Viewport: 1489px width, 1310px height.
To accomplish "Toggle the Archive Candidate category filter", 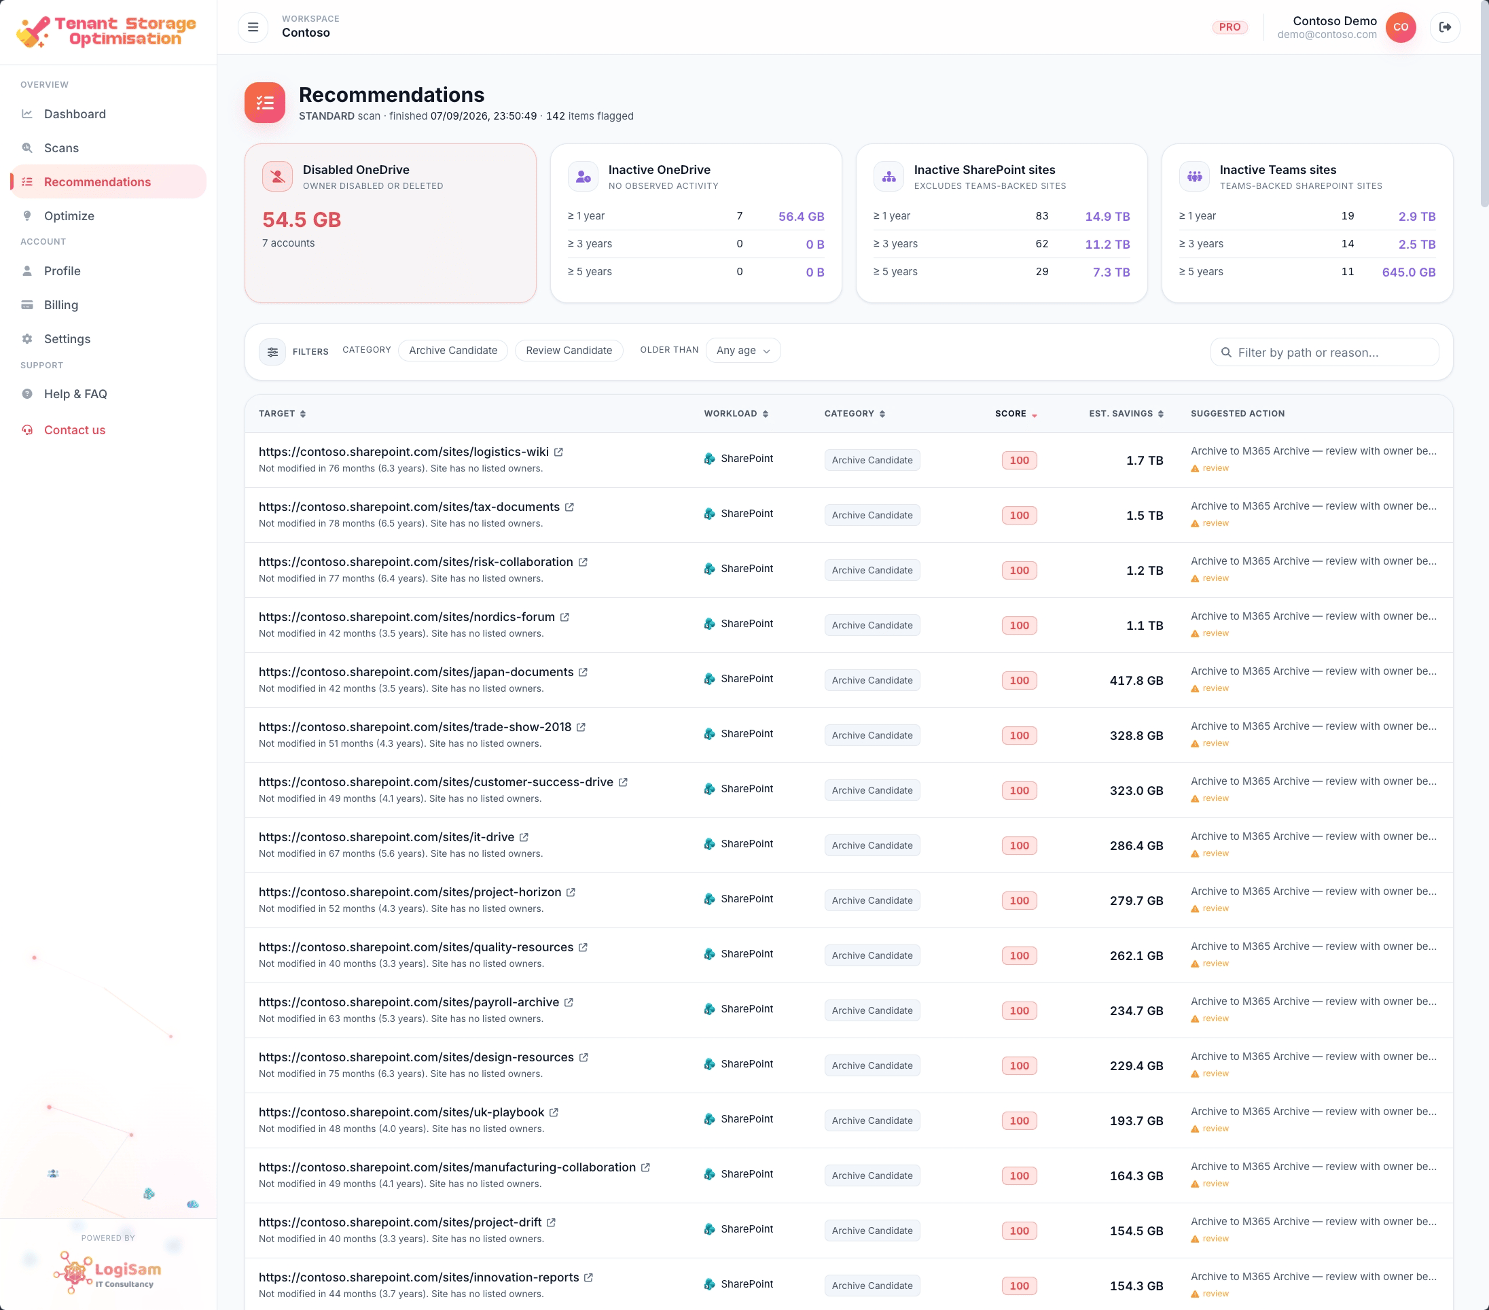I will tap(453, 351).
